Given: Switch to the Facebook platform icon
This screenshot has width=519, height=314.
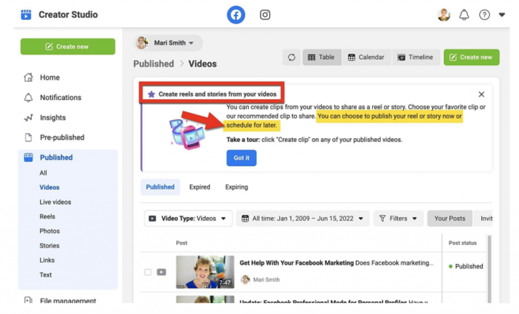Looking at the screenshot, I should click(236, 15).
